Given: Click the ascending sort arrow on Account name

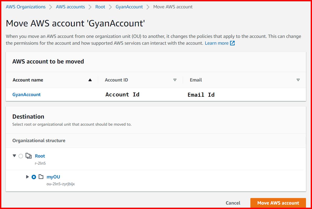Looking at the screenshot, I should pyautogui.click(x=90, y=80).
